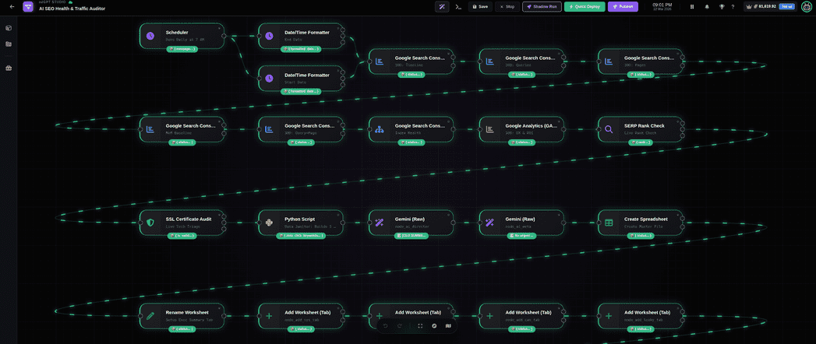This screenshot has height=344, width=816.
Task: Open the folder icon in left sidebar
Action: [9, 44]
